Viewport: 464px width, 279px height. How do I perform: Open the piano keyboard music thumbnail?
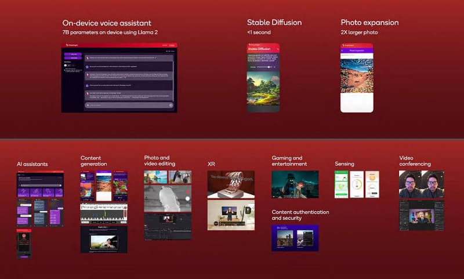(x=104, y=214)
